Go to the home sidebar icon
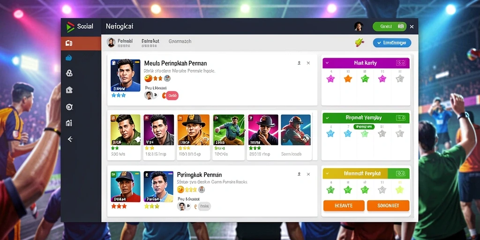Viewport: 480px width, 240px height. point(69,90)
